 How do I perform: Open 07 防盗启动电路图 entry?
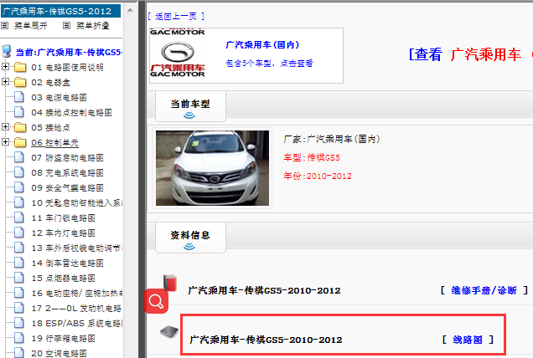[67, 157]
